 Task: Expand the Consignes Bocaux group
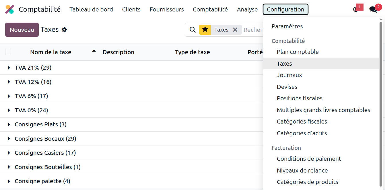coord(9,139)
